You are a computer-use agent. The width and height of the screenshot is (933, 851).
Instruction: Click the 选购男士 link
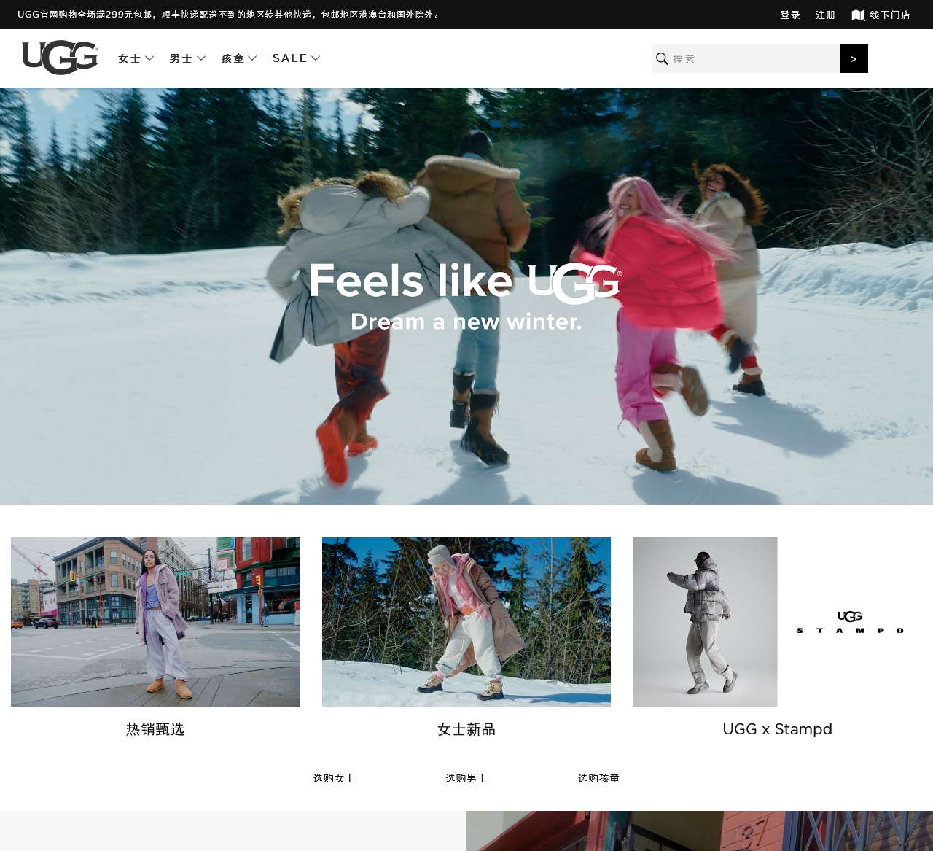[466, 778]
